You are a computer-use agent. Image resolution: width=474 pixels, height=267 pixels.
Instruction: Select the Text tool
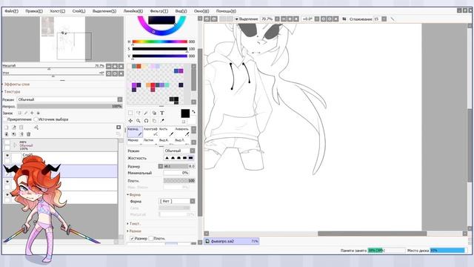162,113
